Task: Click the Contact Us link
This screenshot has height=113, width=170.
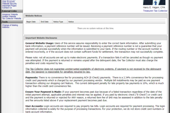Action: click(x=7, y=8)
